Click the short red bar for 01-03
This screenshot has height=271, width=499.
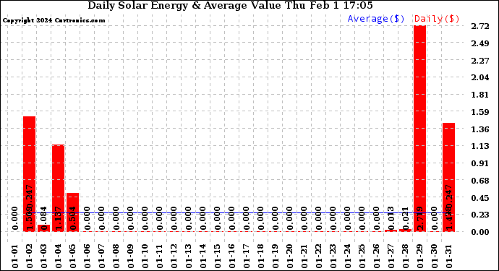click(43, 228)
